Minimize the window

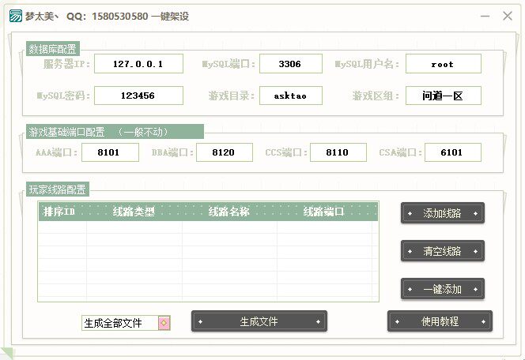485,16
